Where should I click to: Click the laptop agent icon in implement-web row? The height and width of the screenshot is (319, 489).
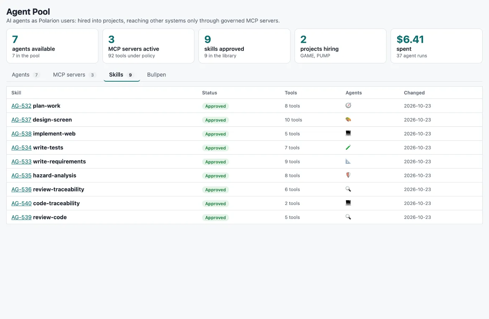348,133
